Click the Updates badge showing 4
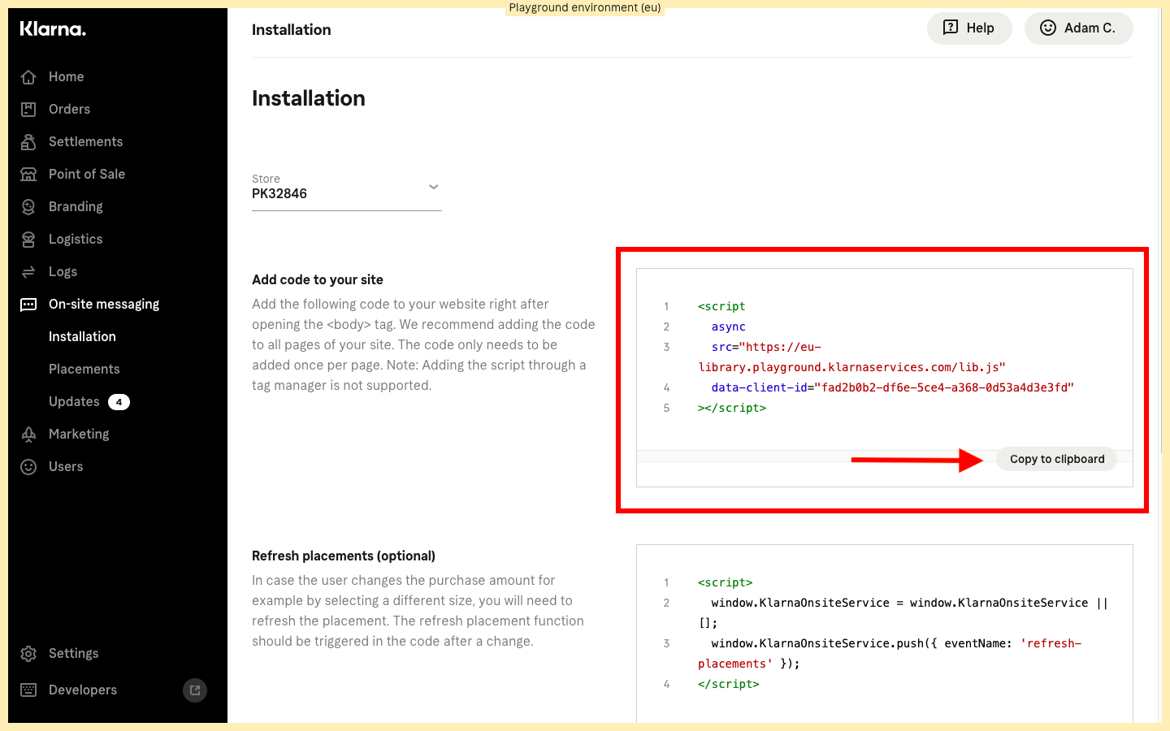1170x731 pixels. [119, 402]
